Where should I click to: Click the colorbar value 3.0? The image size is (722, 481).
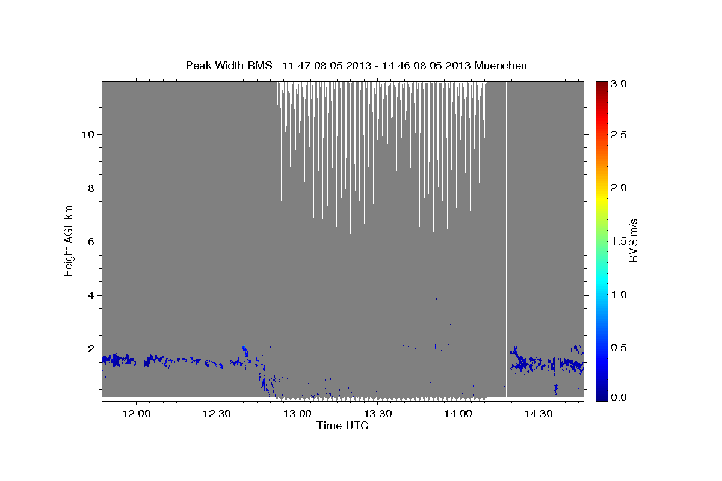tap(620, 84)
